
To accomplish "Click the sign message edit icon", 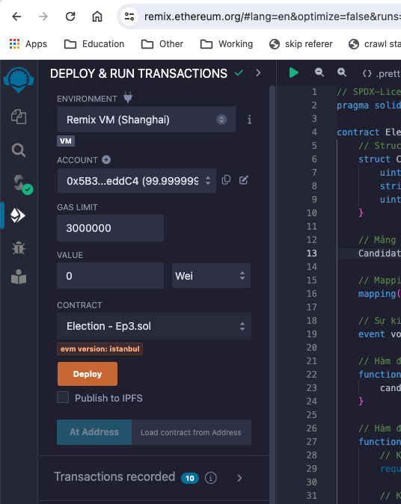I will point(244,179).
